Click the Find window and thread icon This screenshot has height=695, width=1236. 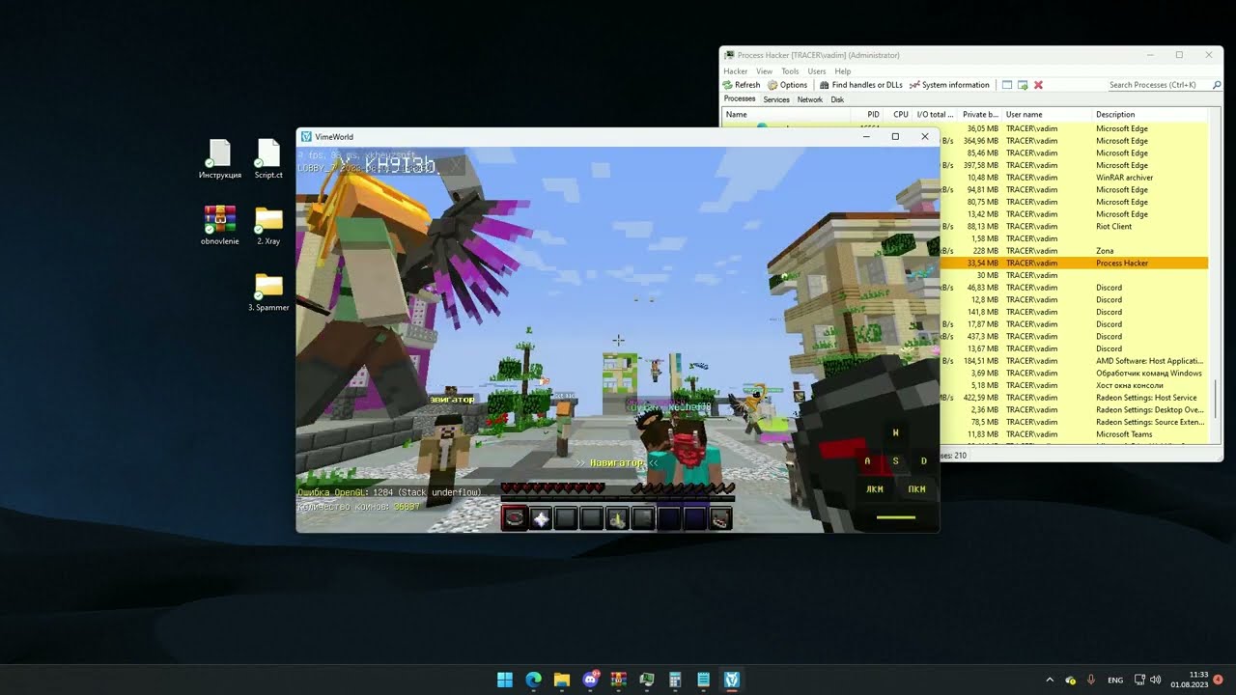(x=1023, y=85)
